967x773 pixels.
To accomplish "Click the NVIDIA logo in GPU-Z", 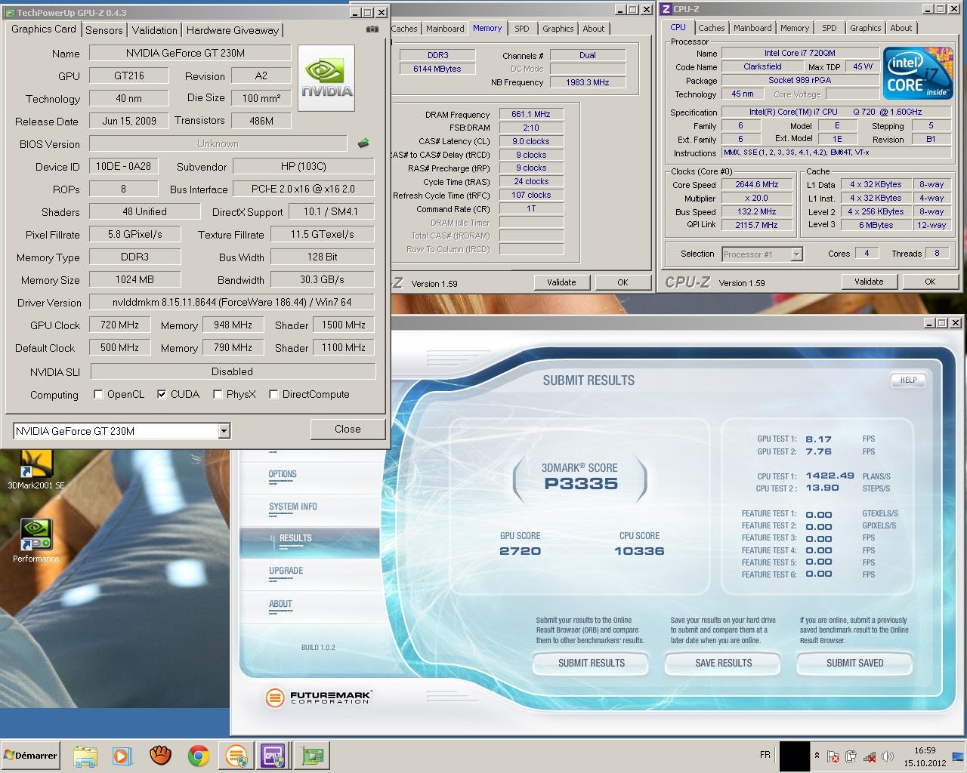I will point(326,79).
